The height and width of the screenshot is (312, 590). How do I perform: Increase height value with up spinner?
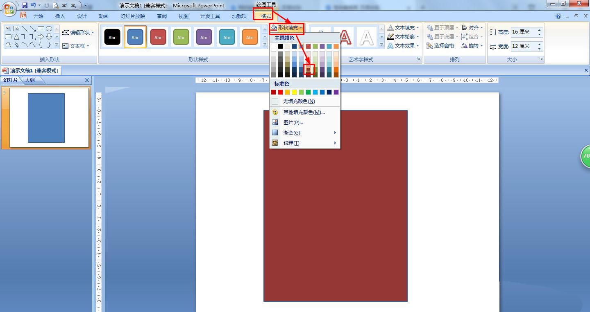click(540, 30)
